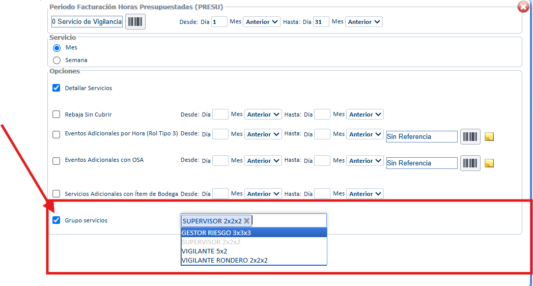
Task: Expand Hasta Mes dropdown in Rebaja Sin Cubrir row
Action: coord(365,115)
